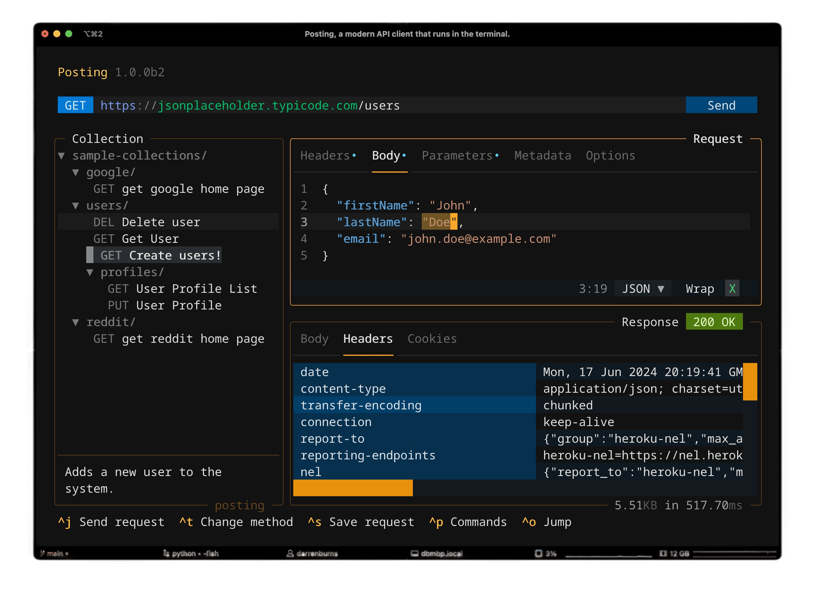
Task: Open the Cookies tab in the Response panel
Action: 432,339
